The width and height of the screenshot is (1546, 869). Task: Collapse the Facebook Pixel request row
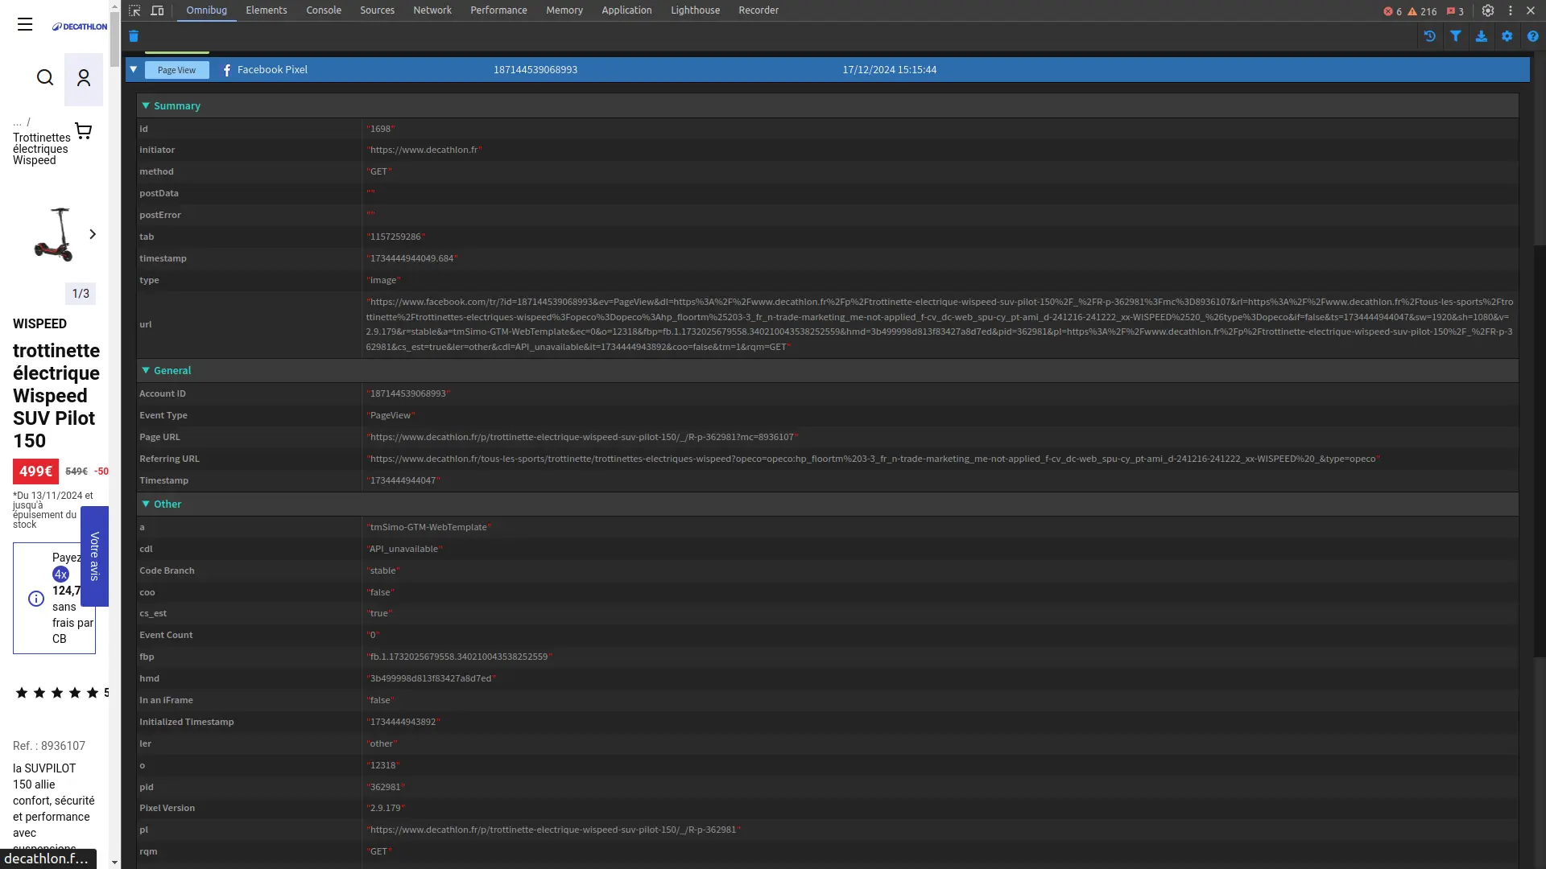[x=134, y=70]
